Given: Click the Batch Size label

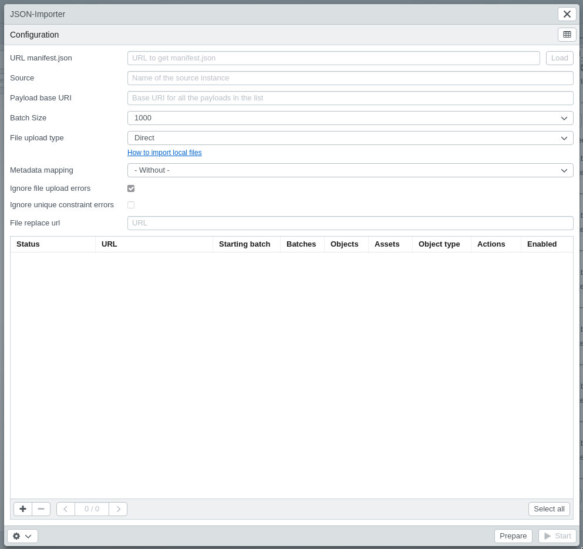Looking at the screenshot, I should pyautogui.click(x=28, y=118).
